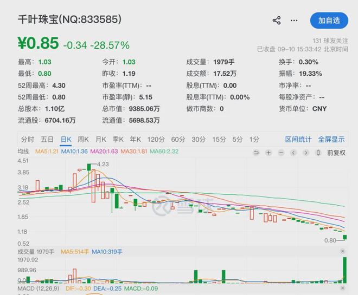Share this stock via share icon
Image resolution: width=358 pixels, height=295 pixels.
[277, 21]
